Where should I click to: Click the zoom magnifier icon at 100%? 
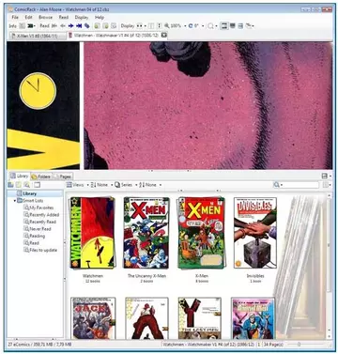167,26
